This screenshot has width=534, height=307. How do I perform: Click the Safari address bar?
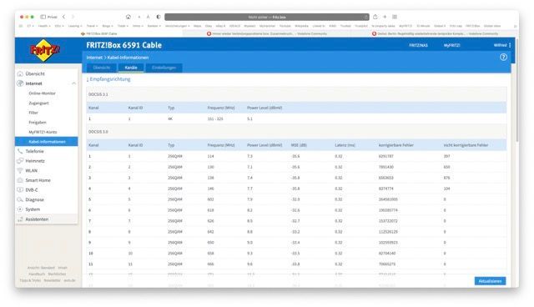point(267,17)
